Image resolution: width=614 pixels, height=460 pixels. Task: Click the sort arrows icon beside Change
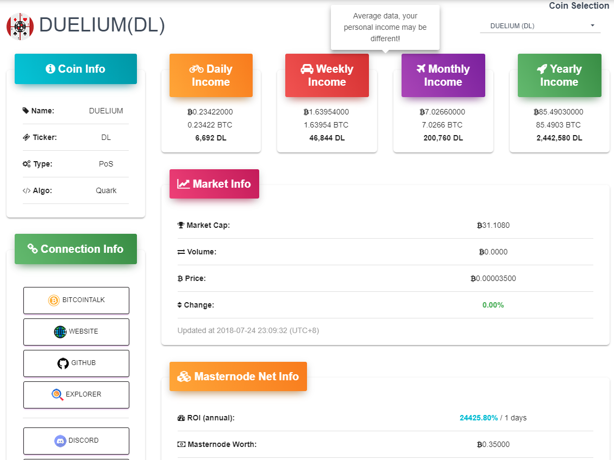pyautogui.click(x=179, y=305)
